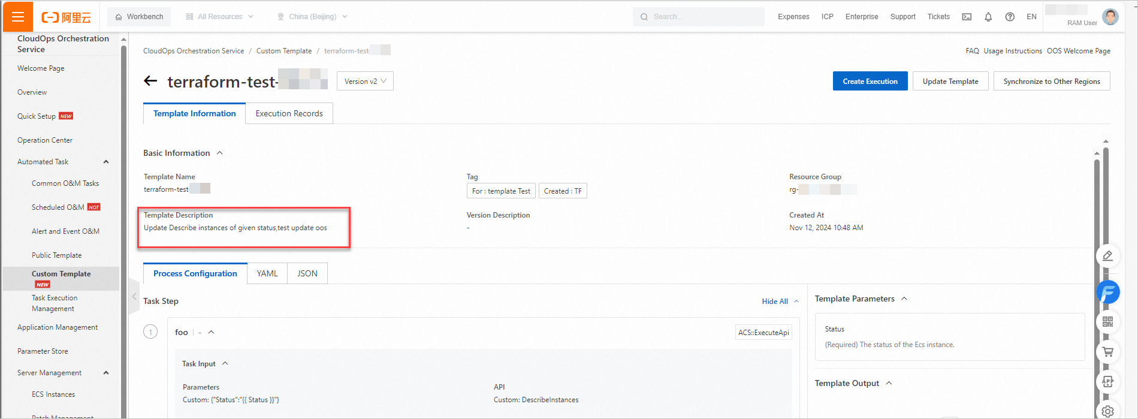This screenshot has width=1138, height=419.
Task: Open the API floating icon
Action: coord(1108,382)
